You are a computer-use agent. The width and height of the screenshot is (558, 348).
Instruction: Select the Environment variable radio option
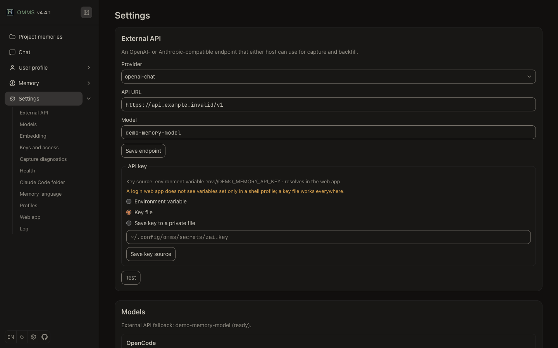[x=129, y=201]
